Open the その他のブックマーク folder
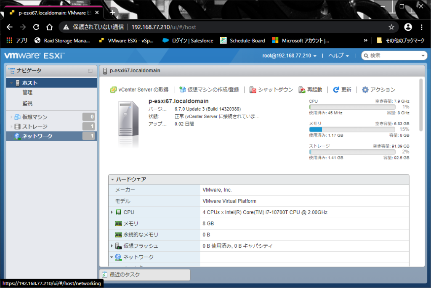The height and width of the screenshot is (288, 431). pyautogui.click(x=401, y=41)
